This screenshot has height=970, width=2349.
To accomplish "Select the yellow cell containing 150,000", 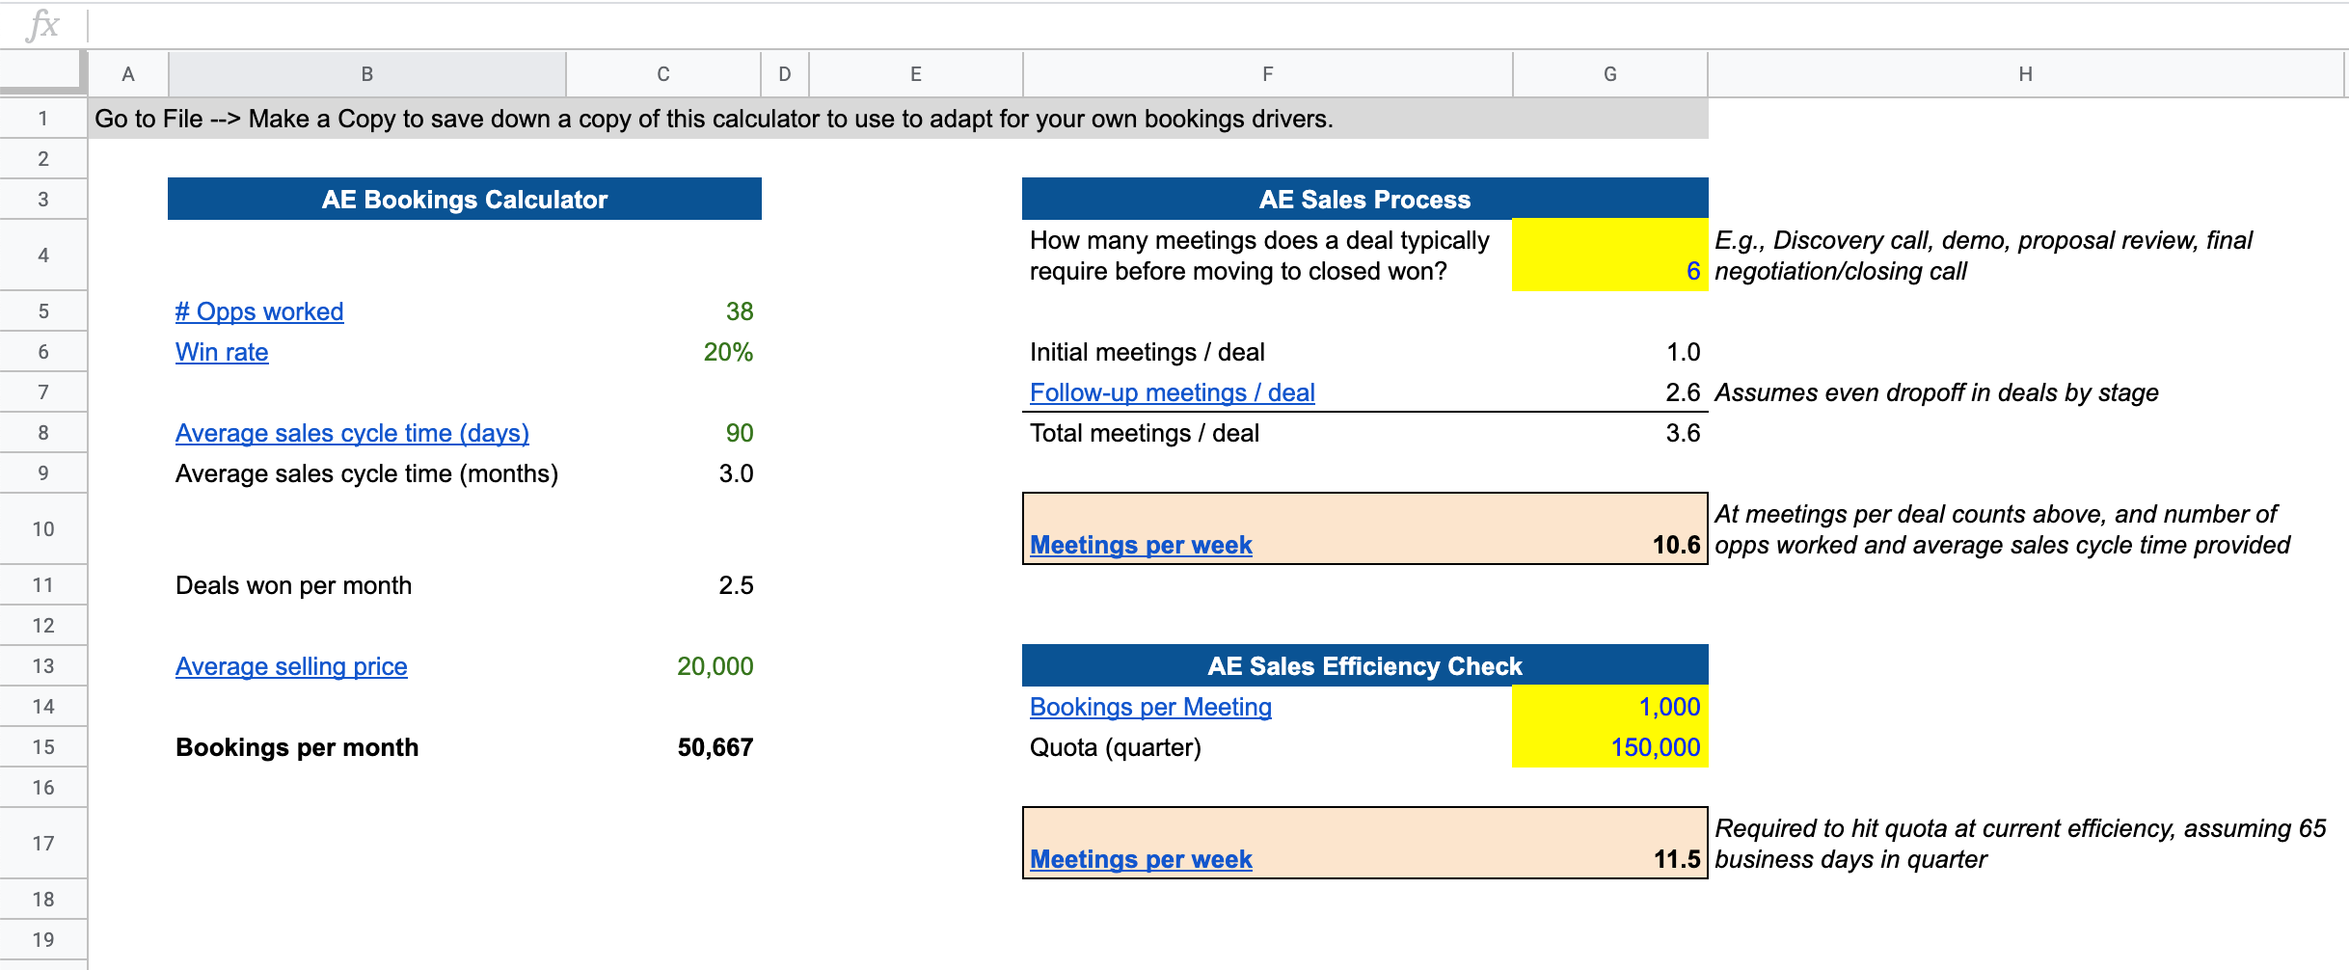I will (x=1609, y=747).
